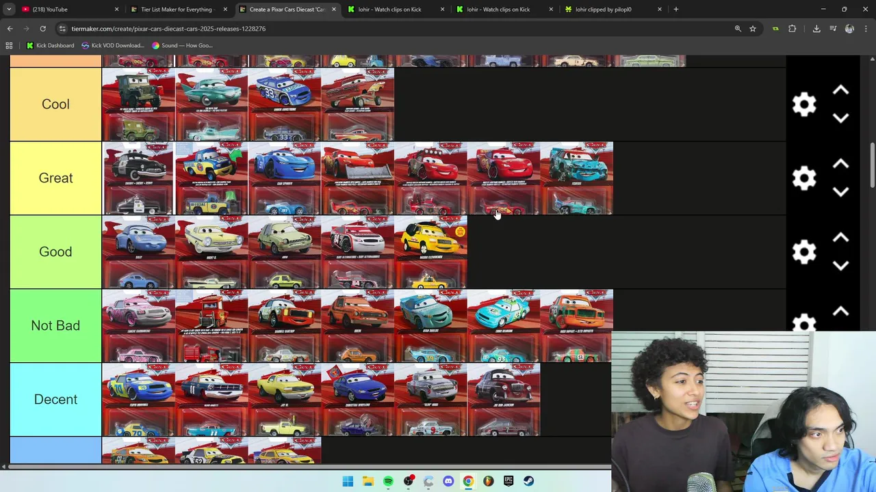876x492 pixels.
Task: Open settings gear for the Great tier
Action: [x=804, y=178]
